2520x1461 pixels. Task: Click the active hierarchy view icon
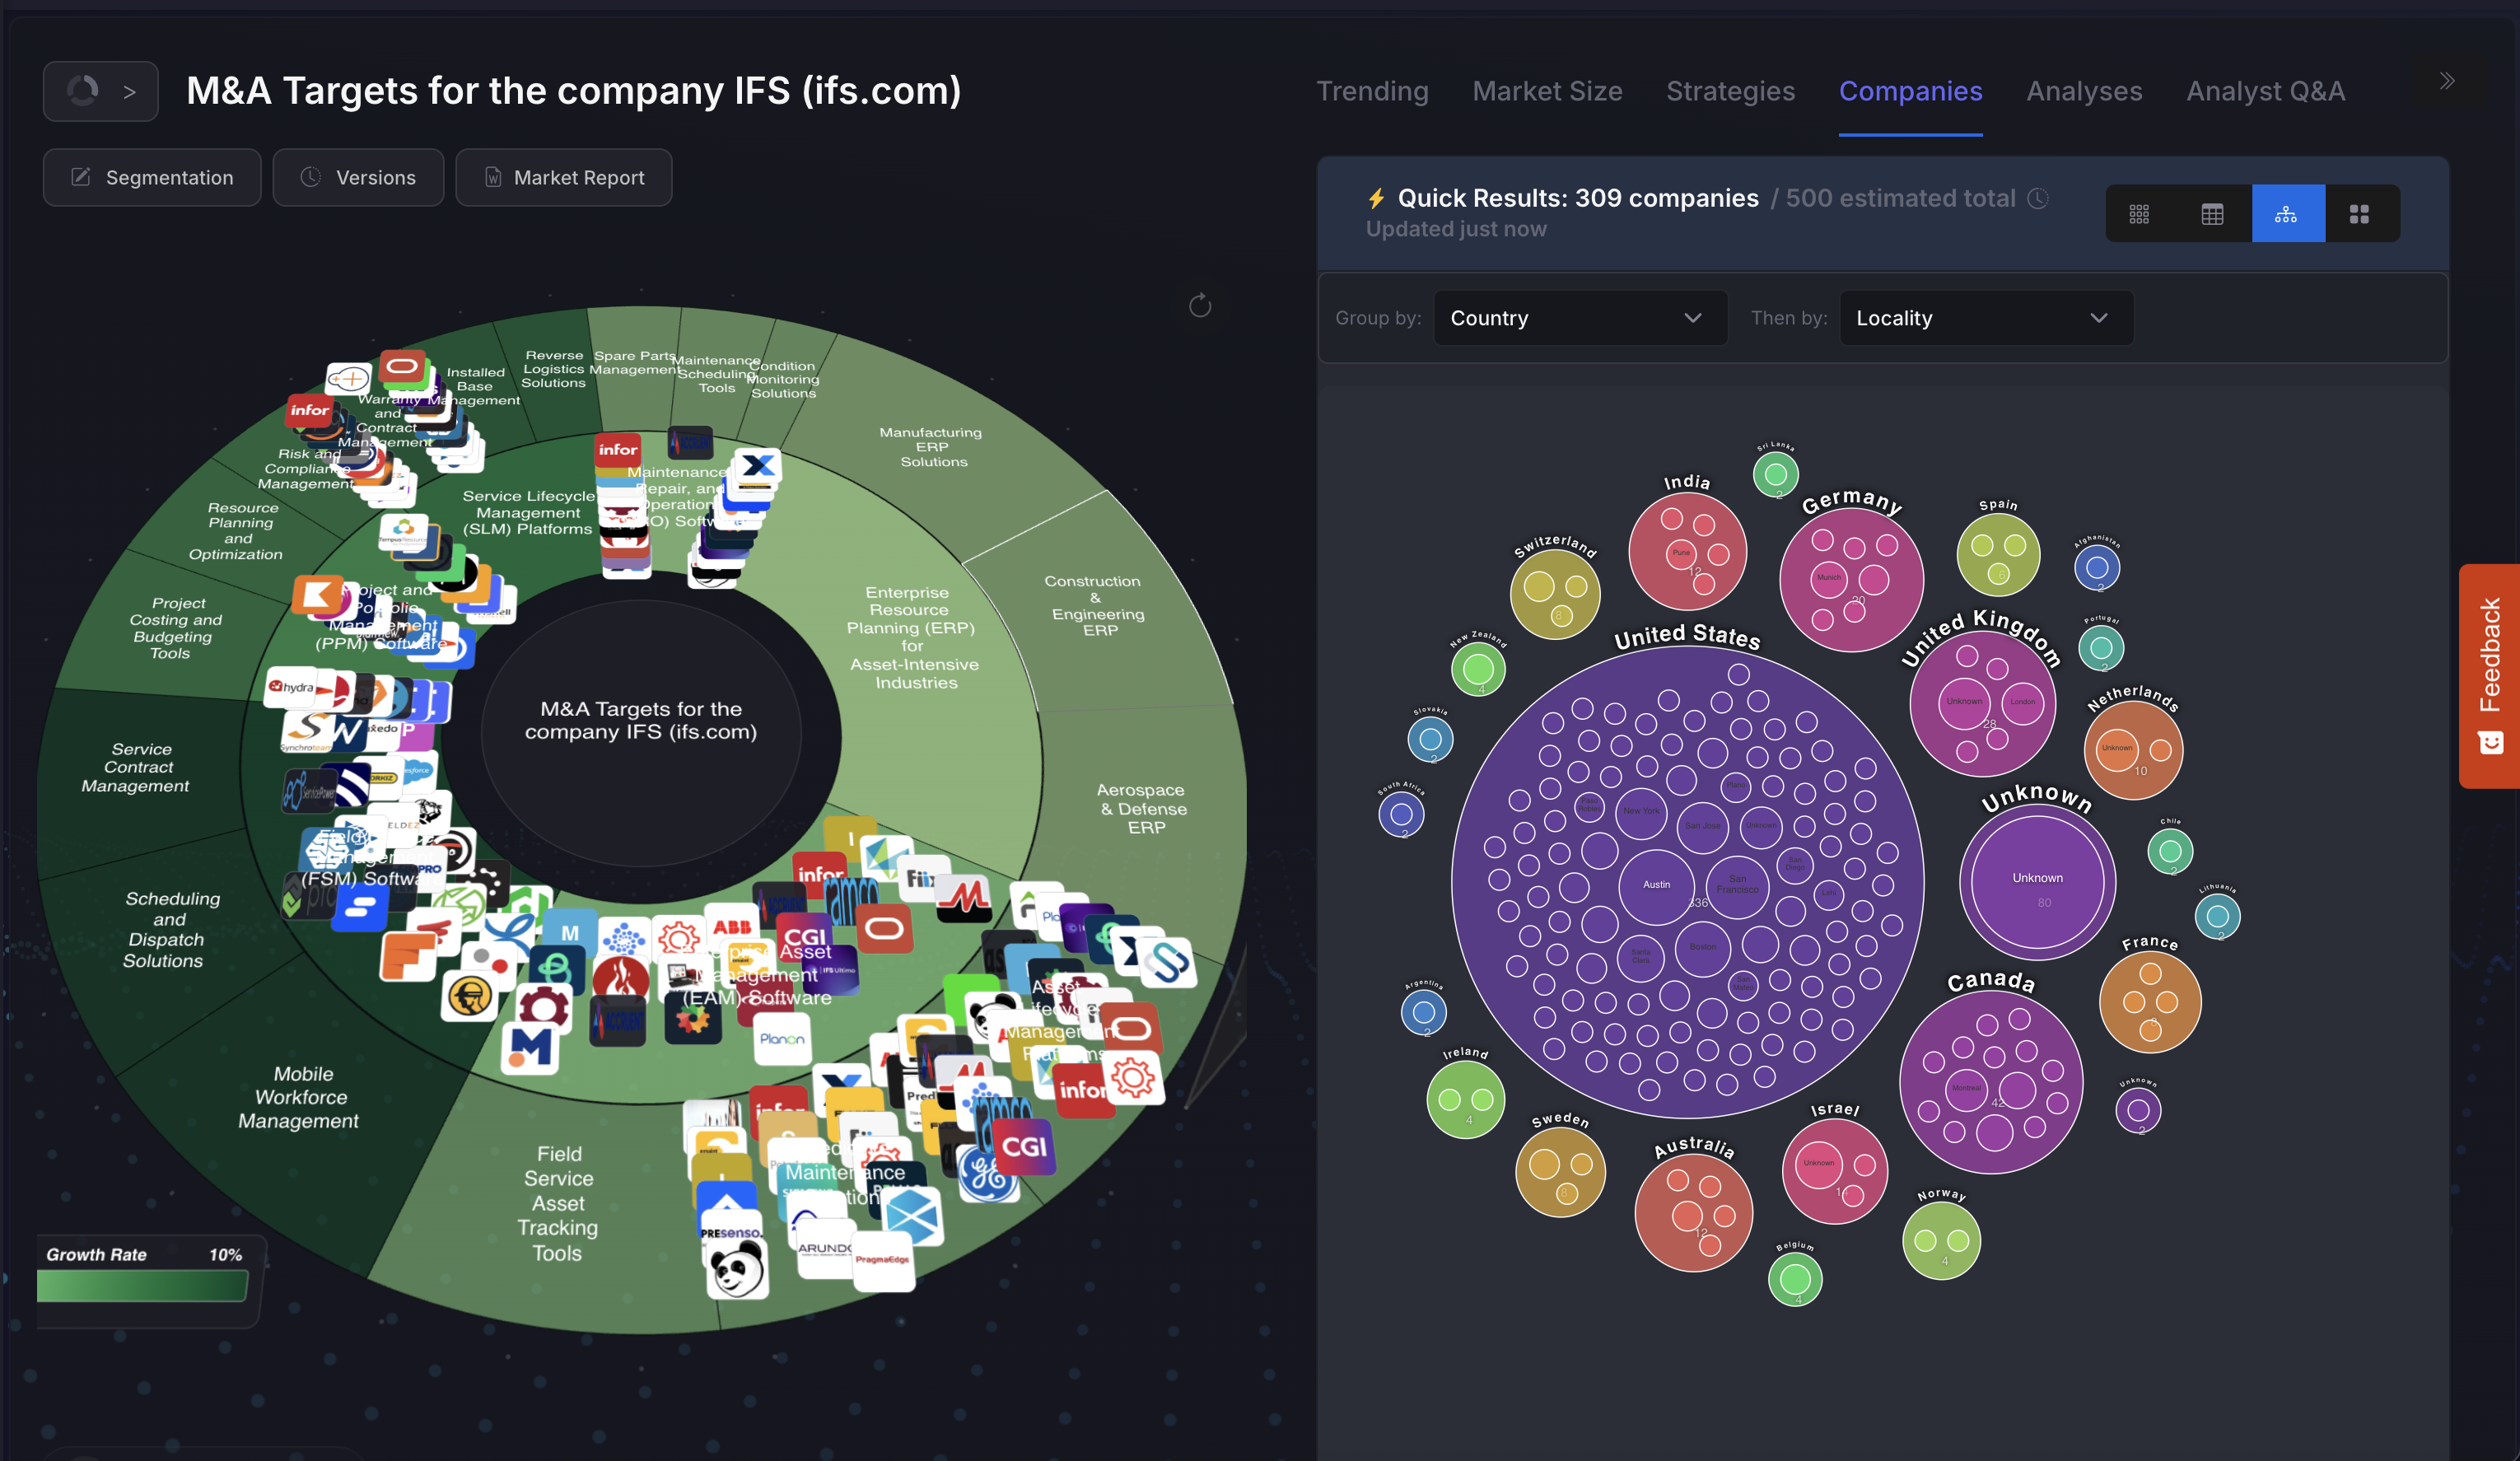(x=2288, y=213)
